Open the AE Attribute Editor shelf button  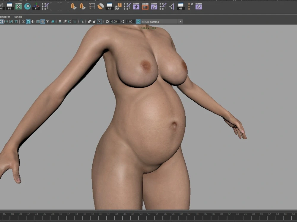pyautogui.click(x=110, y=7)
